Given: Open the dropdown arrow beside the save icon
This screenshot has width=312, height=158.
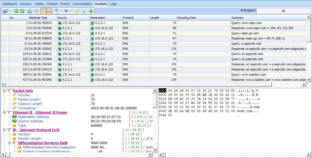Looking at the screenshot, I should pyautogui.click(x=10, y=11).
